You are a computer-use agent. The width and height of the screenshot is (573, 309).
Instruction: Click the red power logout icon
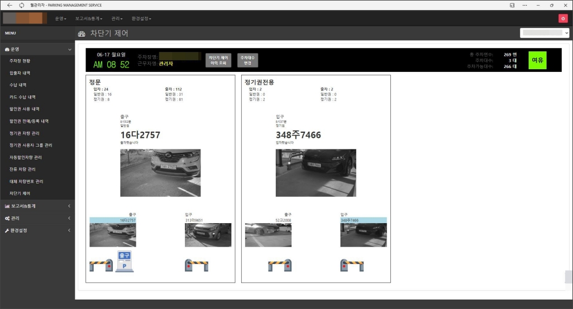[x=563, y=18]
